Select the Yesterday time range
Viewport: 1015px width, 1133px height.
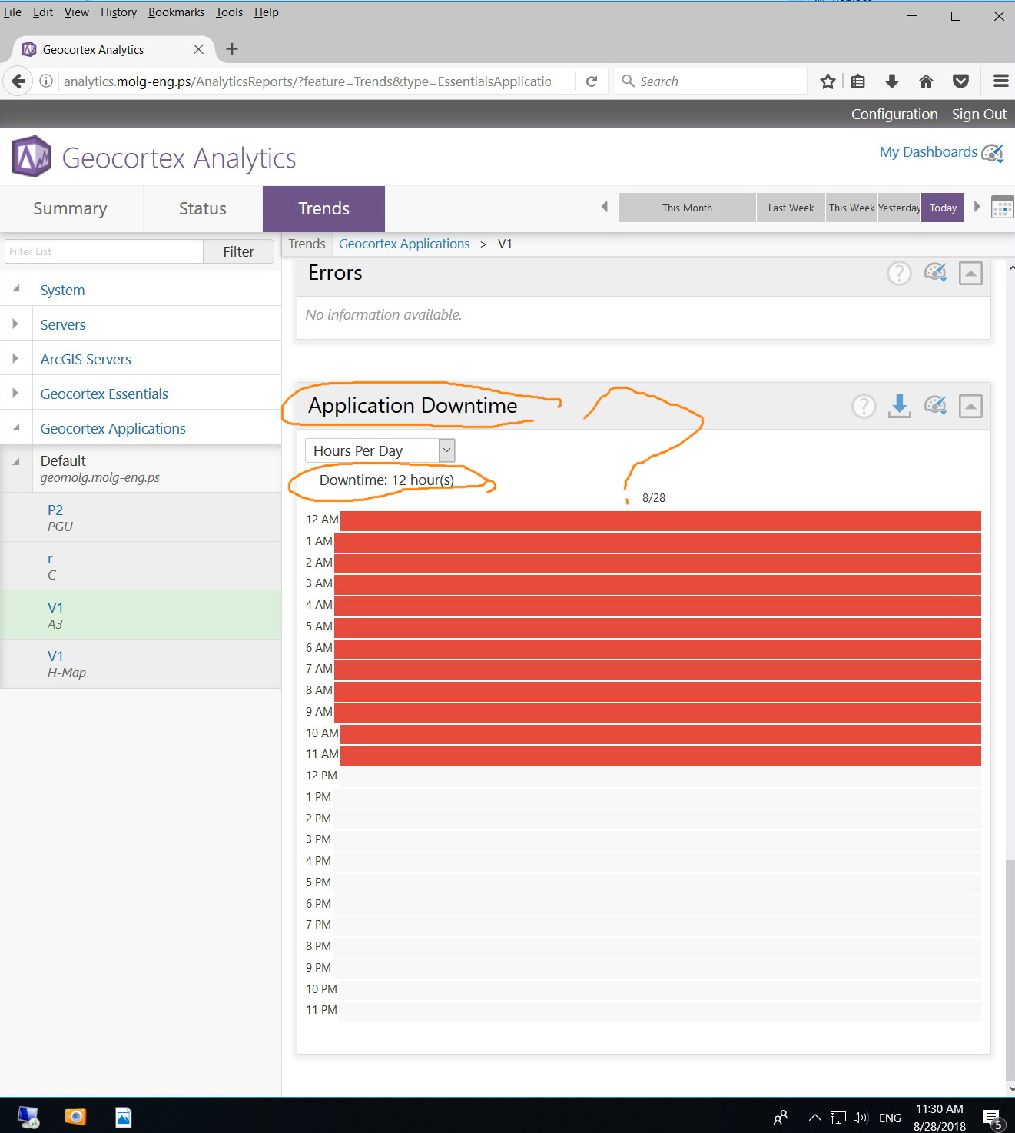(x=899, y=208)
